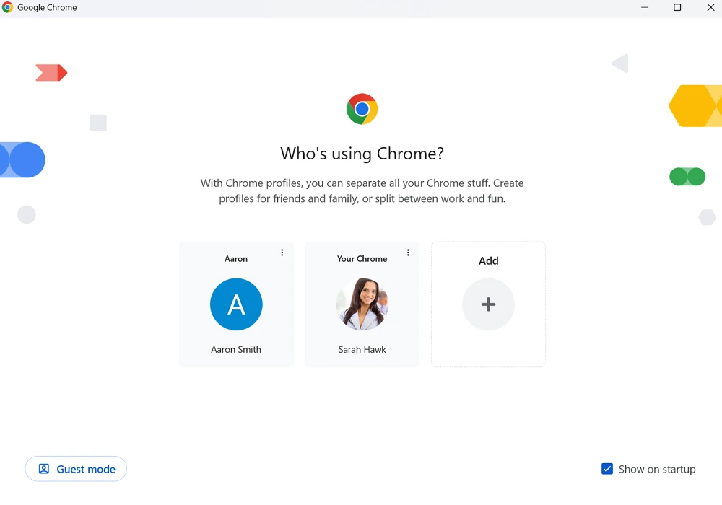Screen dimensions: 722x505
Task: Toggle the Show on startup checkbox
Action: tap(607, 468)
